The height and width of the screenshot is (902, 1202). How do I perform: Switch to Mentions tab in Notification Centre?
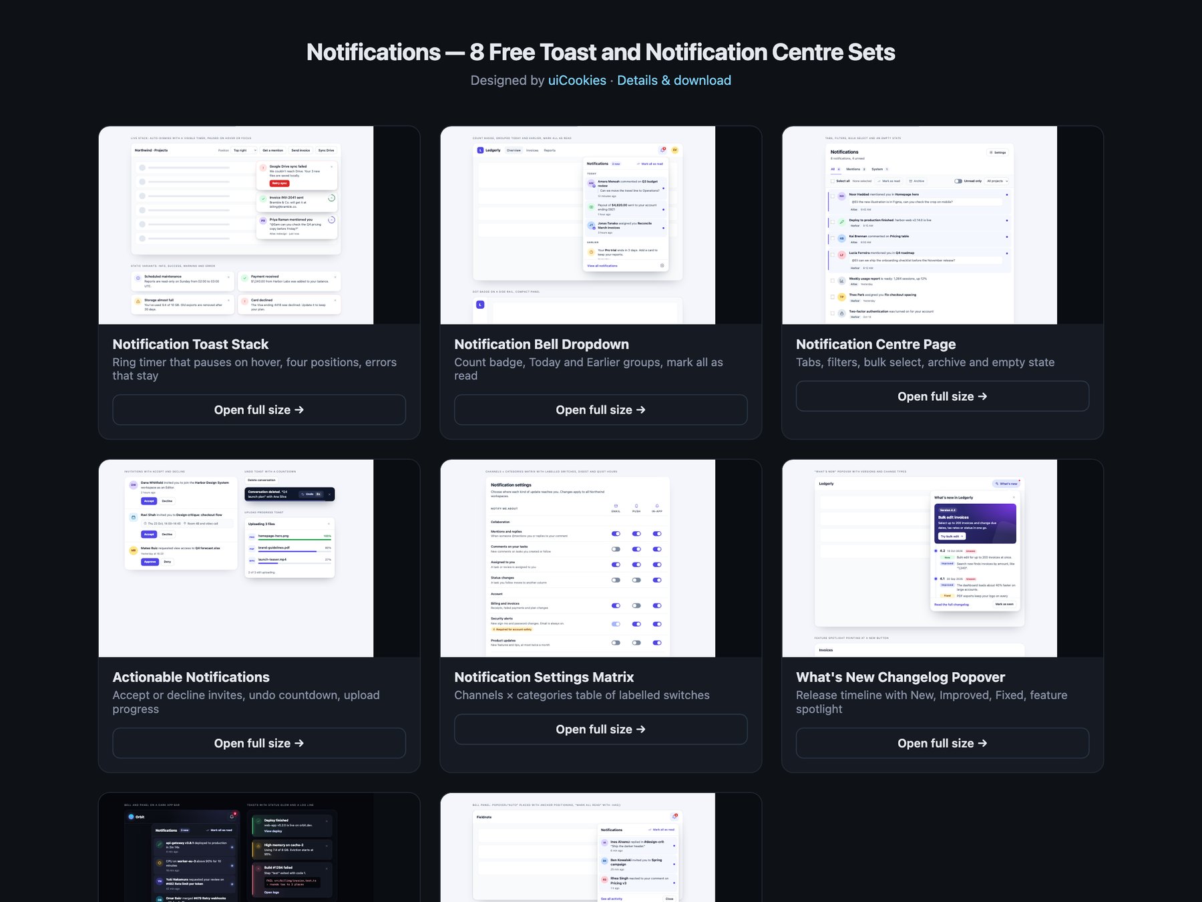(855, 169)
